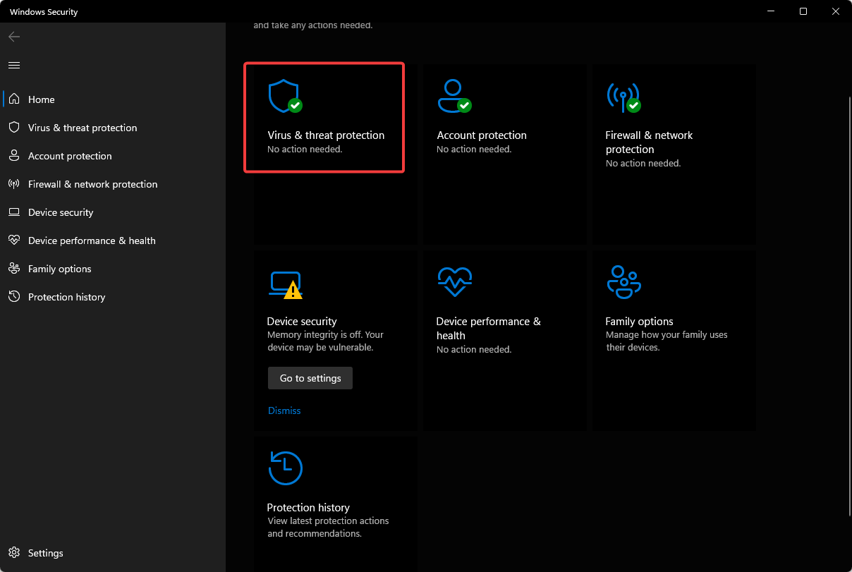Select Home in the sidebar
Image resolution: width=852 pixels, height=572 pixels.
pos(113,99)
